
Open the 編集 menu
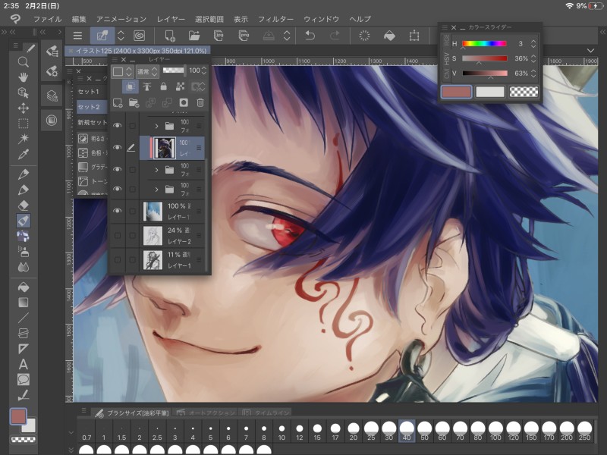(79, 19)
